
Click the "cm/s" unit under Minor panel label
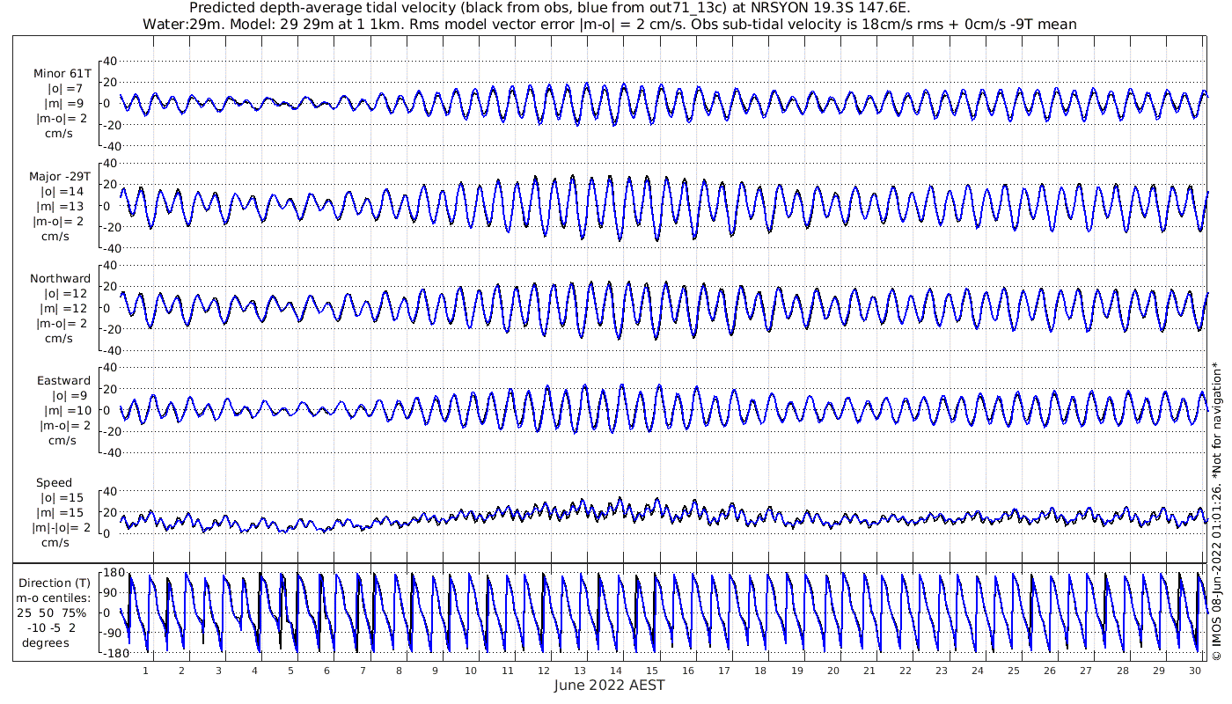coord(59,133)
